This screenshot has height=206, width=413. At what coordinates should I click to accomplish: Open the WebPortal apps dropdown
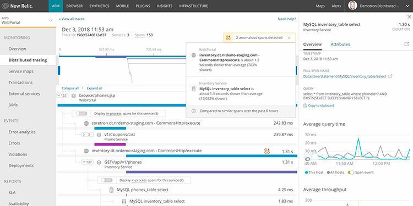[28, 20]
